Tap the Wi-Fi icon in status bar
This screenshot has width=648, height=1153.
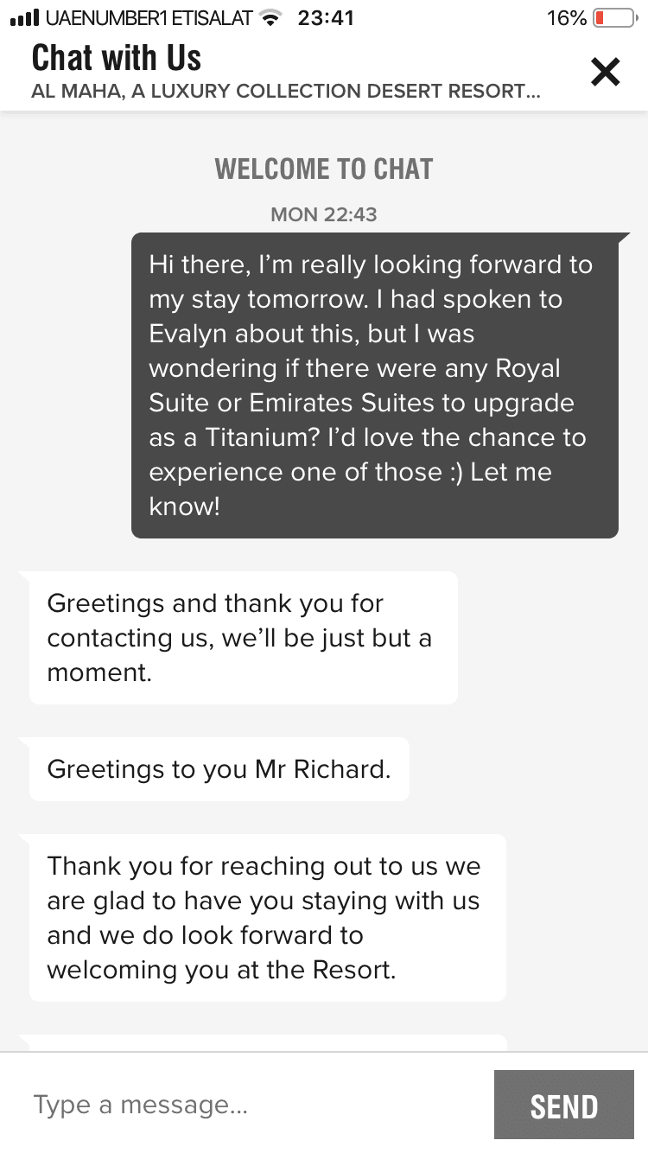pos(271,17)
